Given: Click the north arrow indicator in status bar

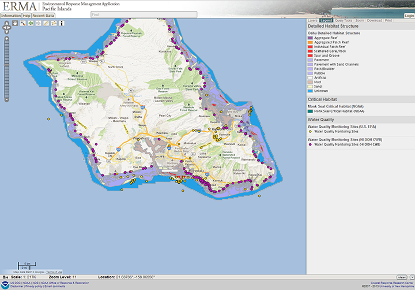Looking at the screenshot, I should pyautogui.click(x=5, y=277).
